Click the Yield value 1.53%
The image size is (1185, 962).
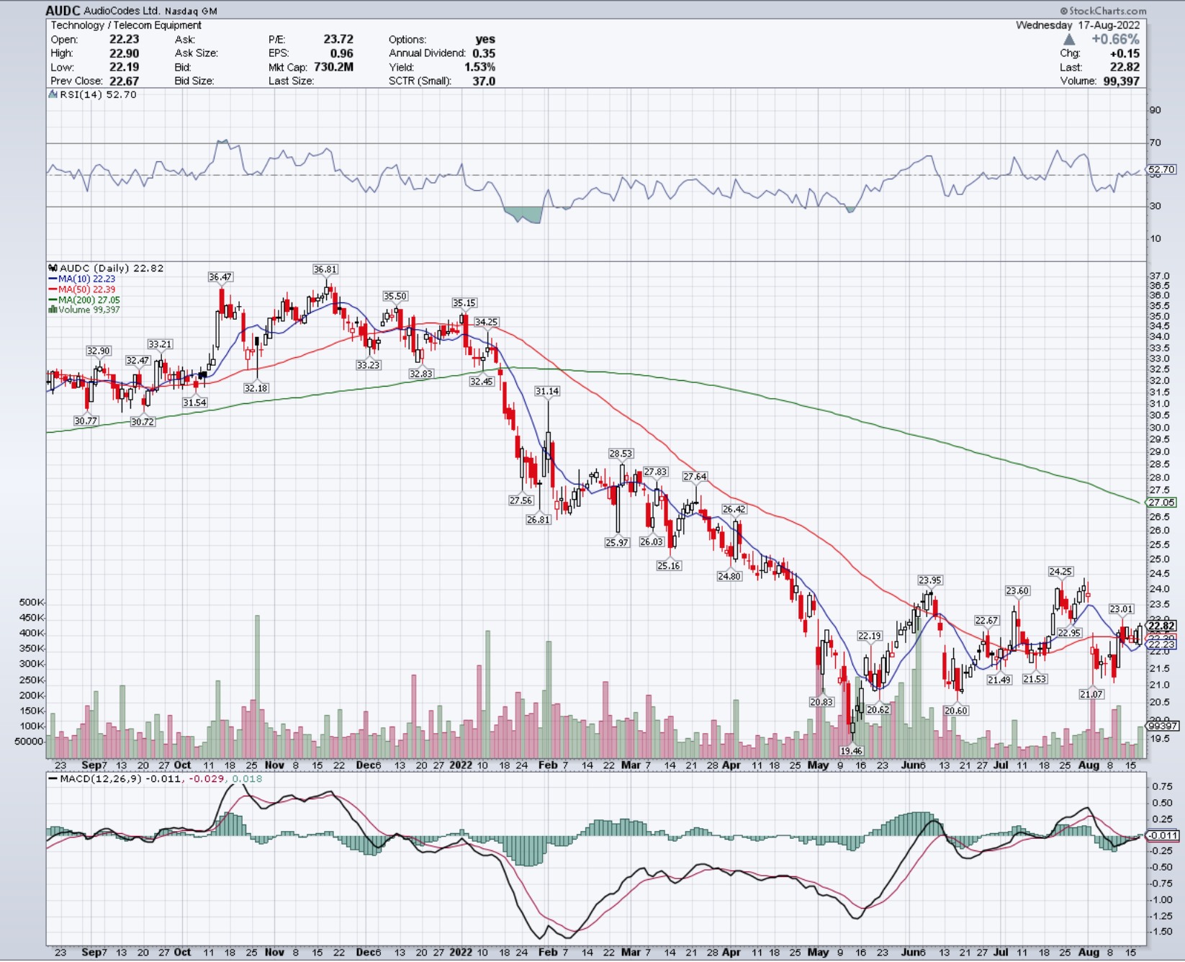[x=479, y=67]
